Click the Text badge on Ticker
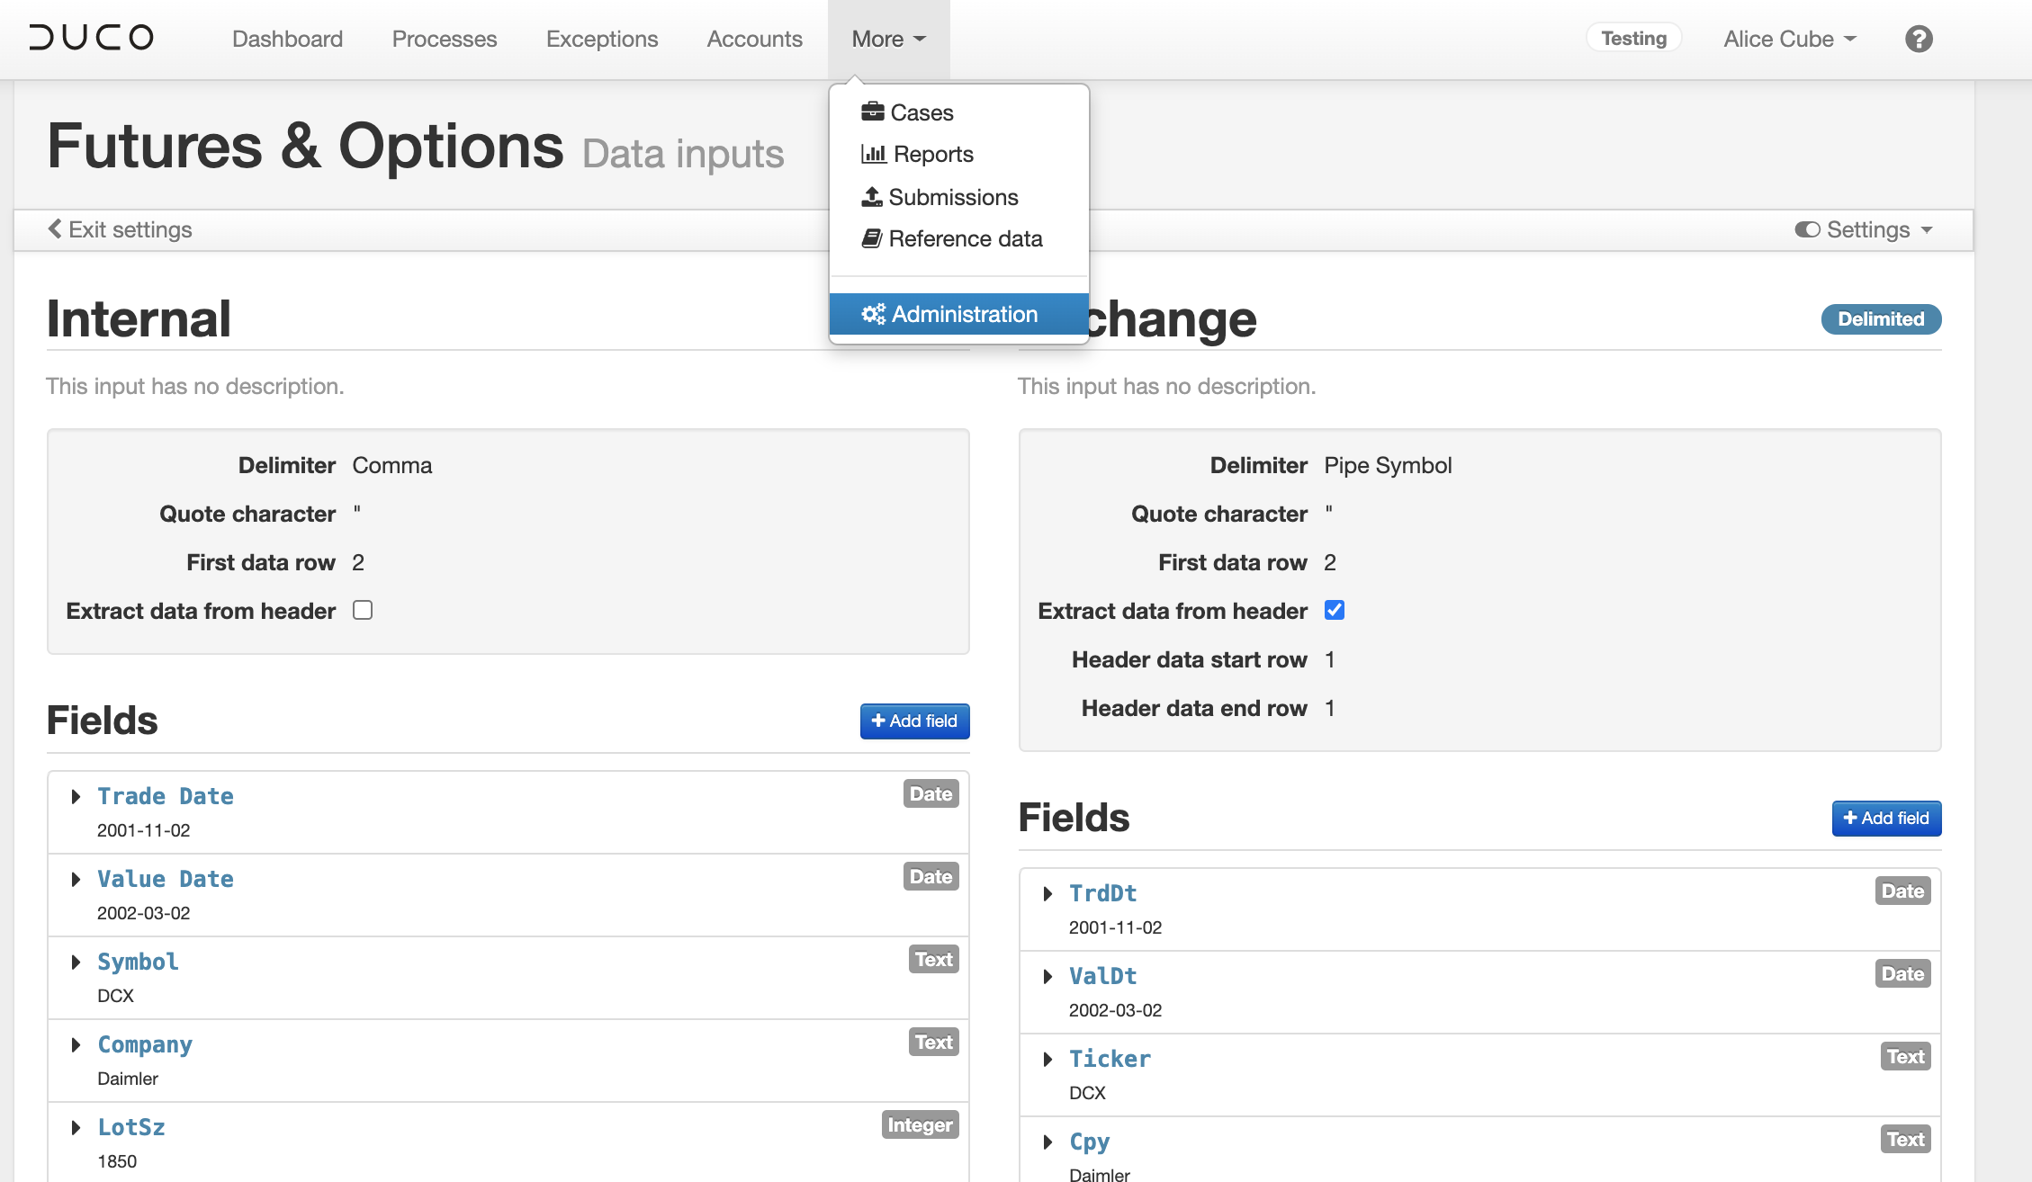Image resolution: width=2032 pixels, height=1182 pixels. (x=1905, y=1056)
